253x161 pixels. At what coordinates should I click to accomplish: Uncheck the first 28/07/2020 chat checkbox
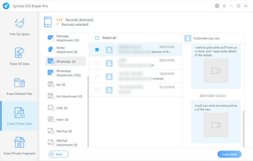click(97, 50)
